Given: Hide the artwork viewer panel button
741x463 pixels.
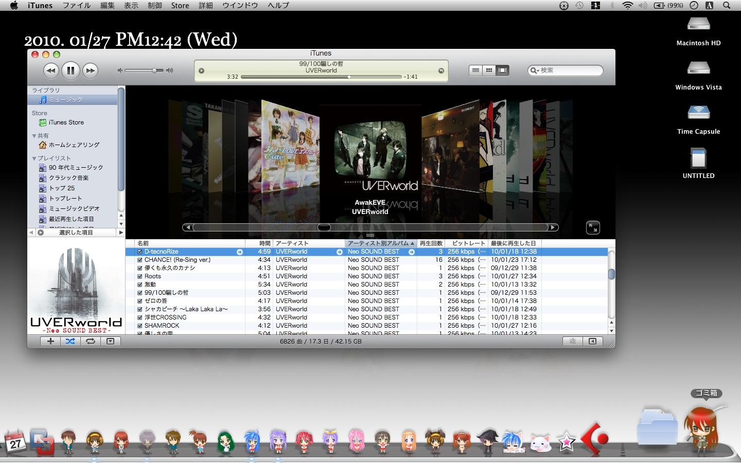Looking at the screenshot, I should point(110,341).
